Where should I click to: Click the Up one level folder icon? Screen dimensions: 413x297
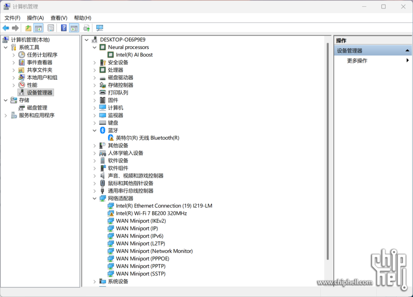[x=28, y=28]
